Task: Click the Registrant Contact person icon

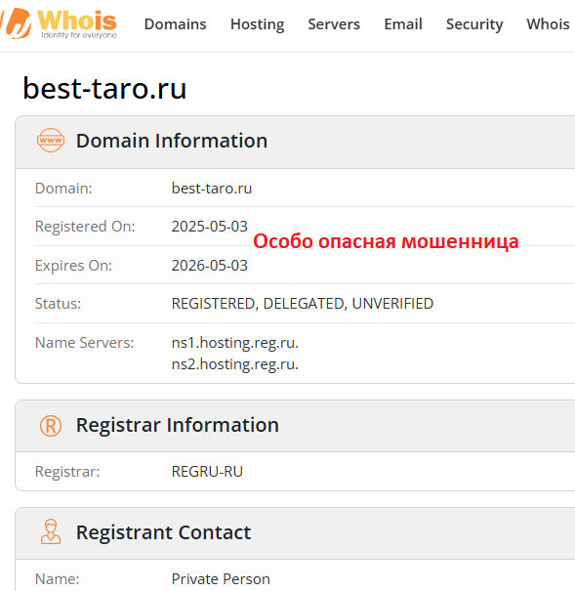Action: tap(51, 531)
